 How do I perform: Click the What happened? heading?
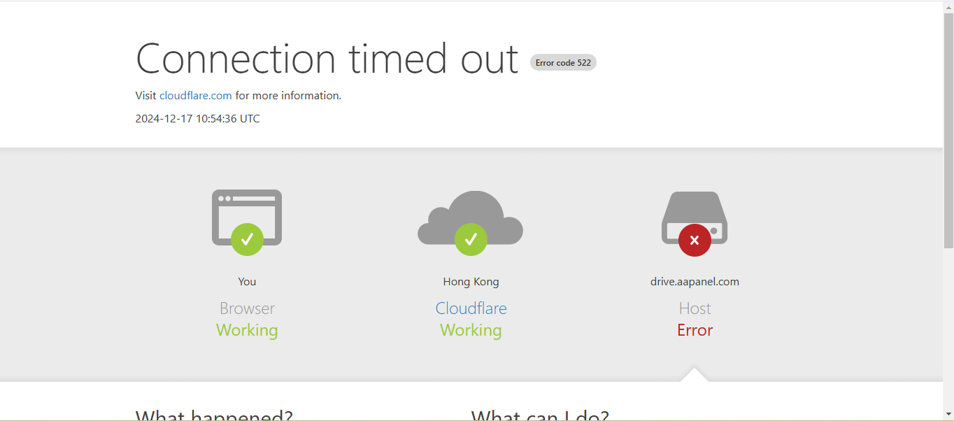click(214, 415)
